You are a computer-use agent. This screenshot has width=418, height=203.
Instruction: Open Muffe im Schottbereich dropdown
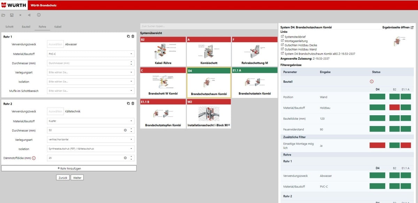tap(91, 91)
